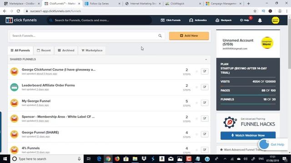This screenshot has width=291, height=163.
Task: Open Spencer - Membership Area funnel link
Action: point(58,117)
